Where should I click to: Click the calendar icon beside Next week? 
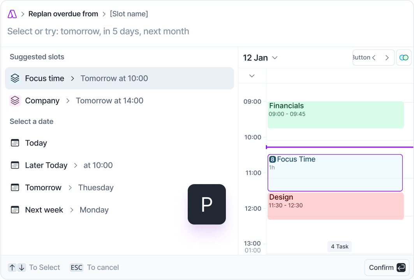coord(15,210)
